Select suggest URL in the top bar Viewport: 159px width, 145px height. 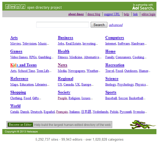click(112, 14)
